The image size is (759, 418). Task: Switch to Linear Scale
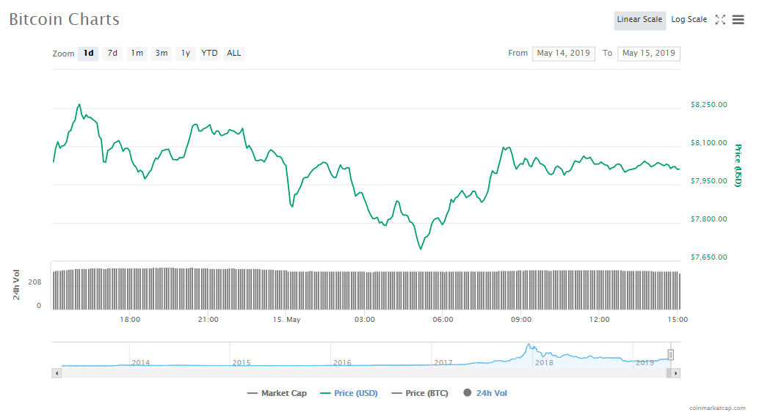pyautogui.click(x=639, y=20)
